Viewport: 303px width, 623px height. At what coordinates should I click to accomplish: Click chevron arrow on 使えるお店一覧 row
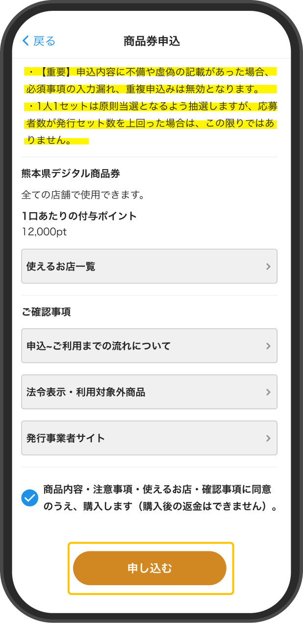tap(268, 267)
